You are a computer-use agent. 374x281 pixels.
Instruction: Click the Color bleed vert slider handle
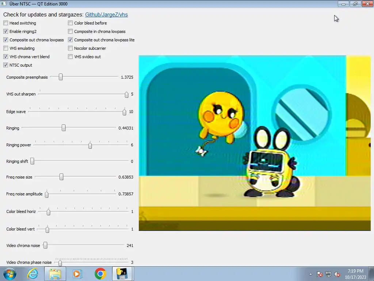pyautogui.click(x=47, y=229)
